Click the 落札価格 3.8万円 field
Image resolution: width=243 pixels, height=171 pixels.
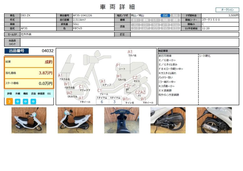29,73
